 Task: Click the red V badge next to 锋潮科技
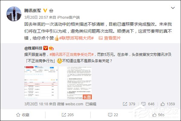46,48
